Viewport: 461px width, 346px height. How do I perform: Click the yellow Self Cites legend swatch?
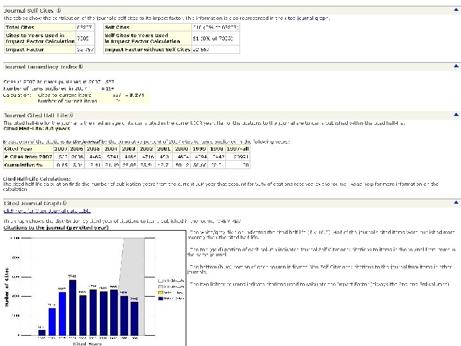click(161, 292)
